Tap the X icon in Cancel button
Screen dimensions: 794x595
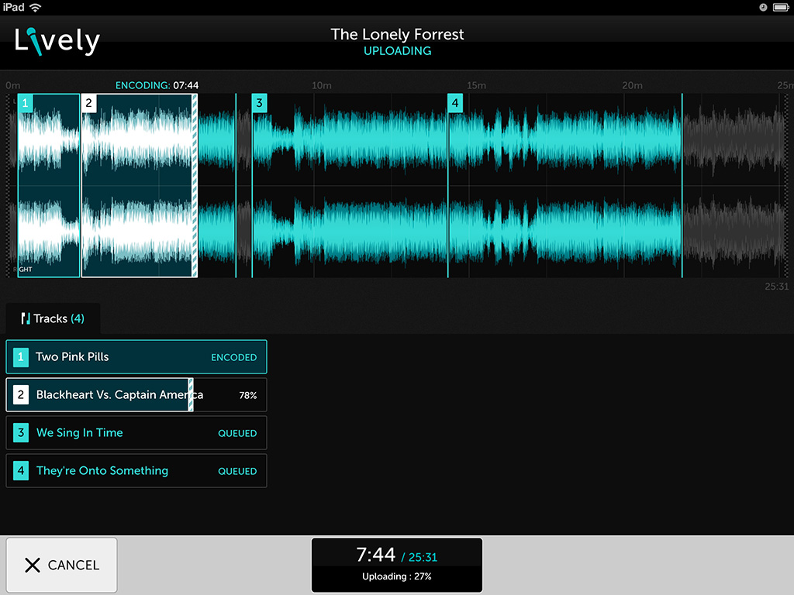[x=32, y=565]
